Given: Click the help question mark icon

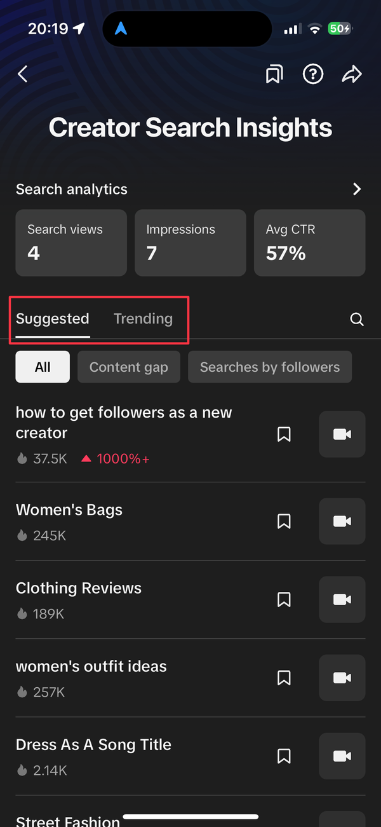Looking at the screenshot, I should click(x=313, y=74).
